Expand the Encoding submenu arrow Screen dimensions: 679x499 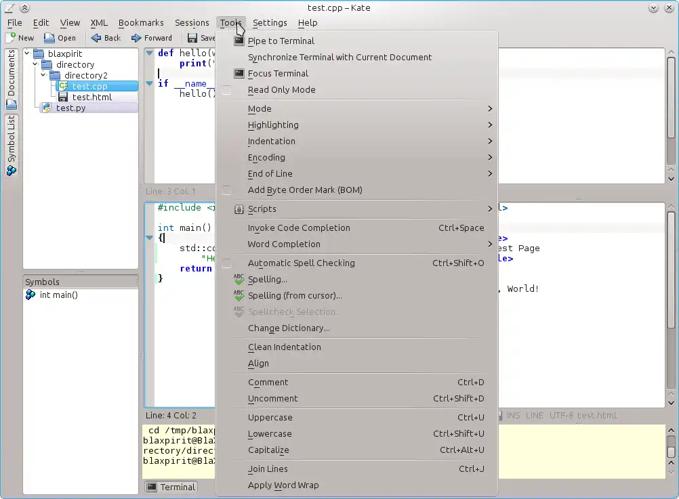[x=490, y=158]
